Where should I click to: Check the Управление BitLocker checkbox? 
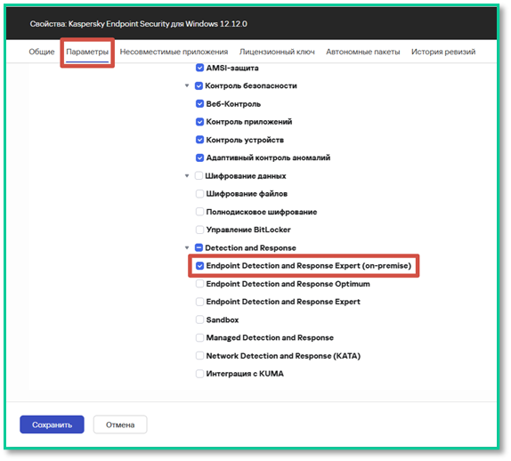(x=199, y=230)
